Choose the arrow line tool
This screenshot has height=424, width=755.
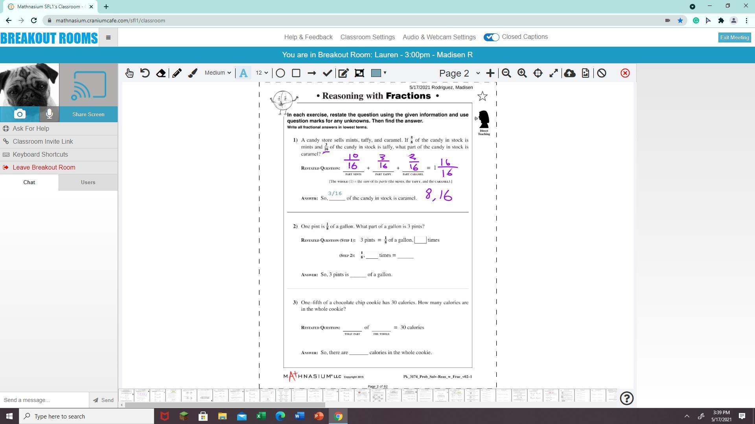click(311, 73)
